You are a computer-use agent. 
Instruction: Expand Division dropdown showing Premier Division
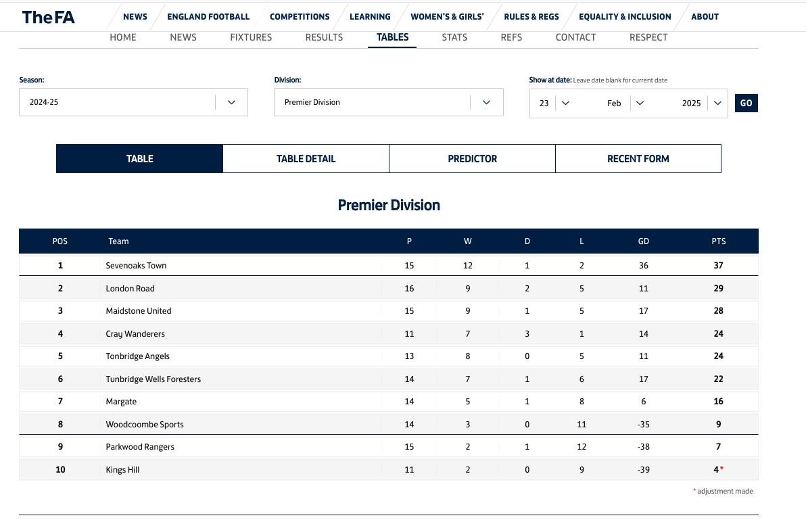[x=389, y=102]
